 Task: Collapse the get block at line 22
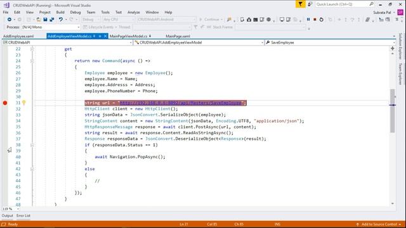tap(32, 49)
